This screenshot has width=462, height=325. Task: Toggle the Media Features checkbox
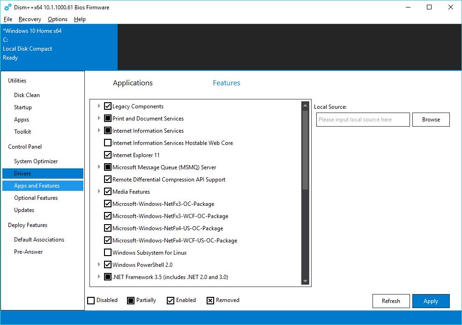[108, 191]
